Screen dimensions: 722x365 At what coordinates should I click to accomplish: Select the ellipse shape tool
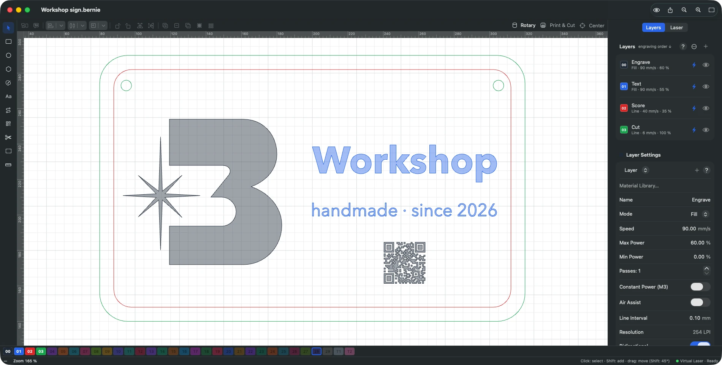[x=8, y=55]
